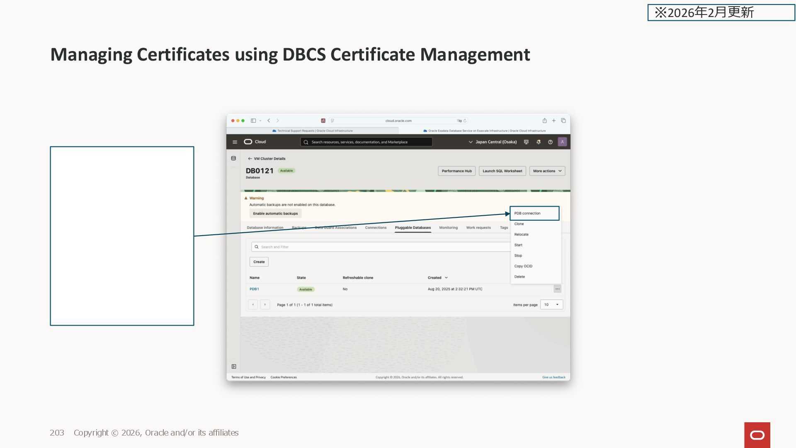Click Enable automatic backups button

tap(275, 214)
